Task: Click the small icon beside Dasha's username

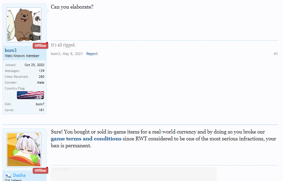Action: (8, 175)
